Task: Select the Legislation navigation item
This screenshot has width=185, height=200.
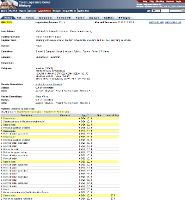Action: click(x=44, y=11)
